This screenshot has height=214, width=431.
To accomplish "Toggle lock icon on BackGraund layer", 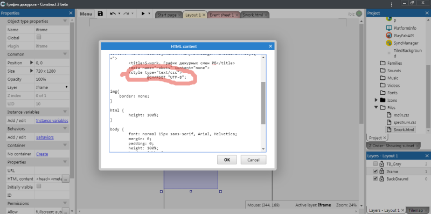I will tap(381, 179).
